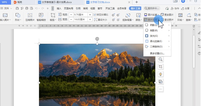Click Change Picture (更改图片)
This screenshot has height=106, width=201.
[x=167, y=15]
